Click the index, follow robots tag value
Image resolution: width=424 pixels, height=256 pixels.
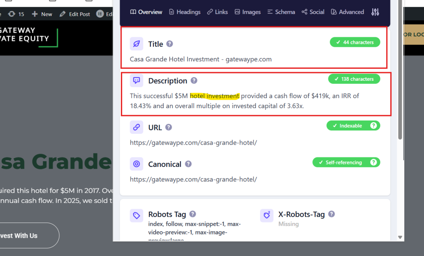(x=194, y=232)
